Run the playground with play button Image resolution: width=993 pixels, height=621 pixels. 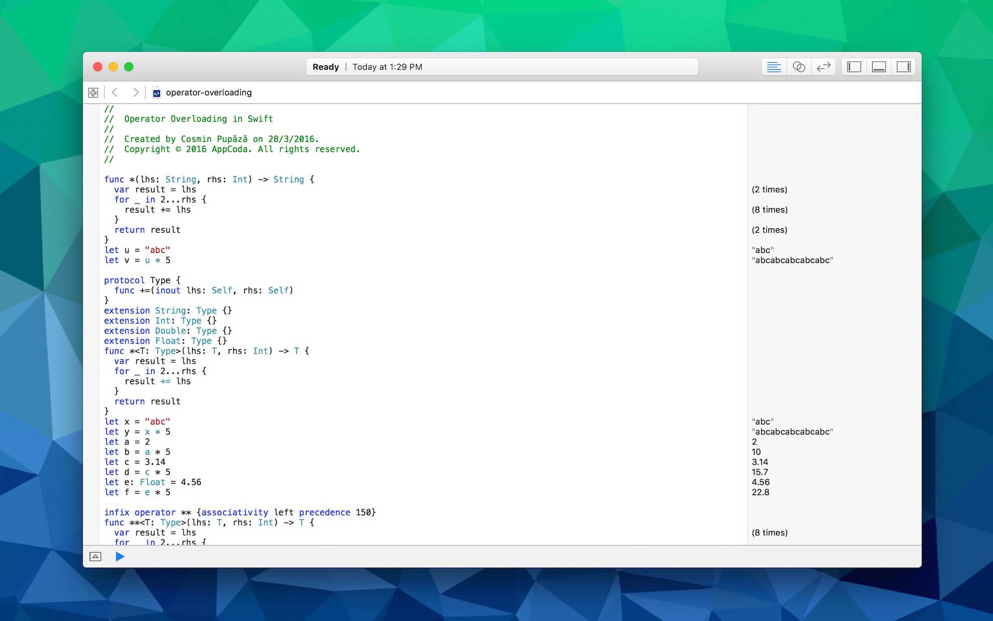pyautogui.click(x=120, y=556)
